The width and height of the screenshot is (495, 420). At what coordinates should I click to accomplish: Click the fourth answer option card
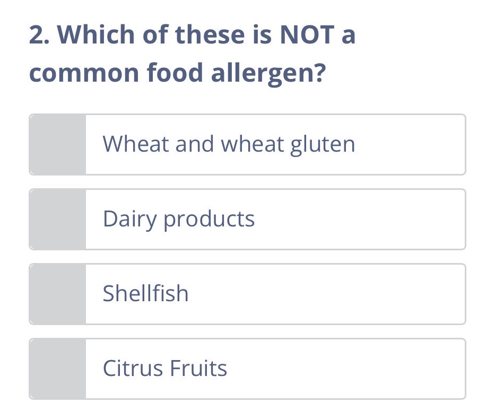[247, 369]
